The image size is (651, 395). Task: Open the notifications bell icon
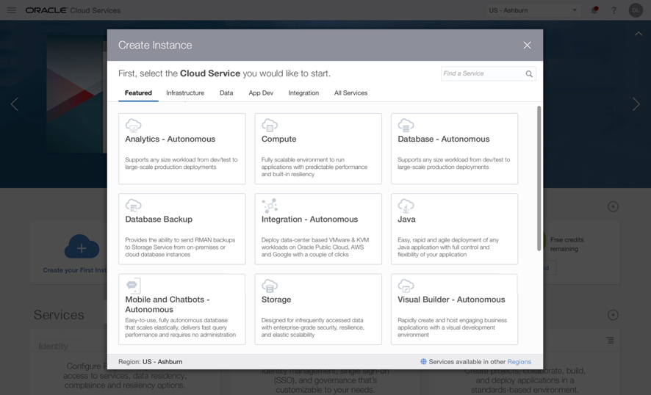tap(594, 10)
